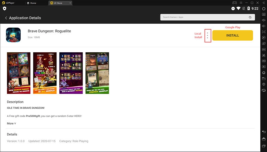
Task: Click gamepad icon in title bar
Action: (x=235, y=3)
